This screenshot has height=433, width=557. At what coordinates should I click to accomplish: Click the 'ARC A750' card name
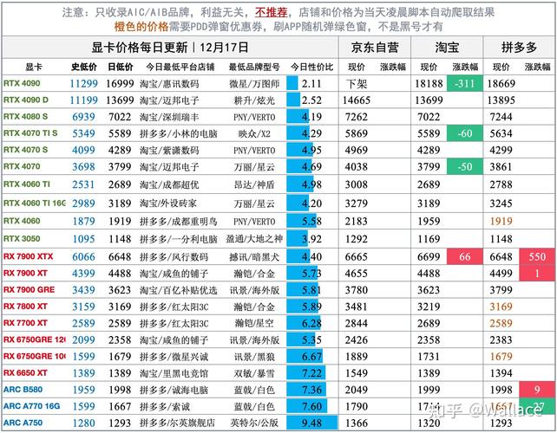[x=23, y=423]
